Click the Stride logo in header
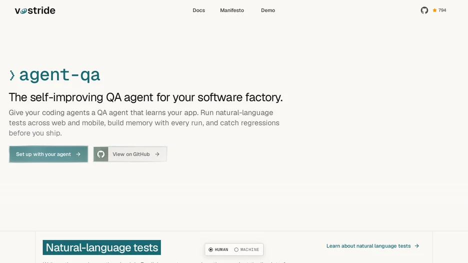Image resolution: width=468 pixels, height=263 pixels. (x=35, y=10)
